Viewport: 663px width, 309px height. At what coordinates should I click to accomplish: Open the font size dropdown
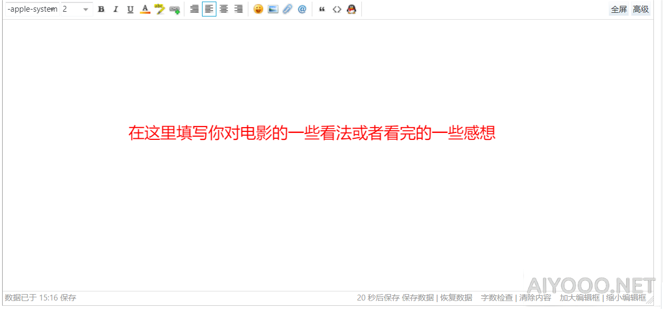click(x=75, y=9)
